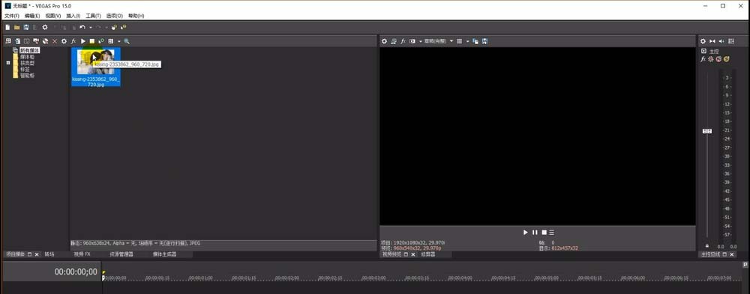Create a new project from main toolbar
Viewport: 750px width, 294px height.
(7, 28)
